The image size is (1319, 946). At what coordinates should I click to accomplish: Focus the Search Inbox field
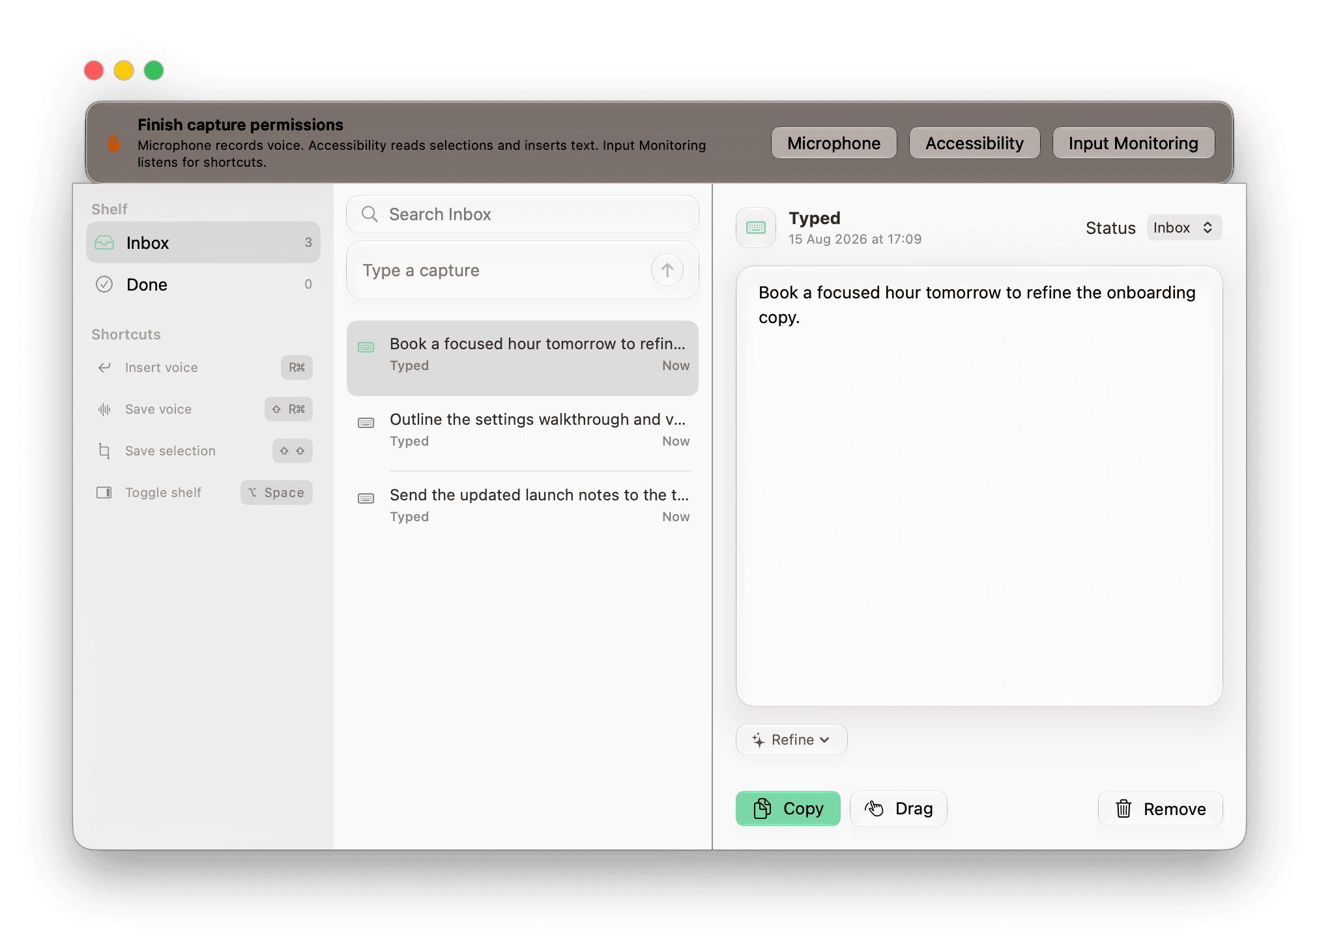tap(523, 214)
